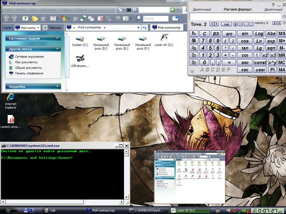Open the Loner-XP (G:) drive icon
This screenshot has height=214, width=286.
(164, 39)
